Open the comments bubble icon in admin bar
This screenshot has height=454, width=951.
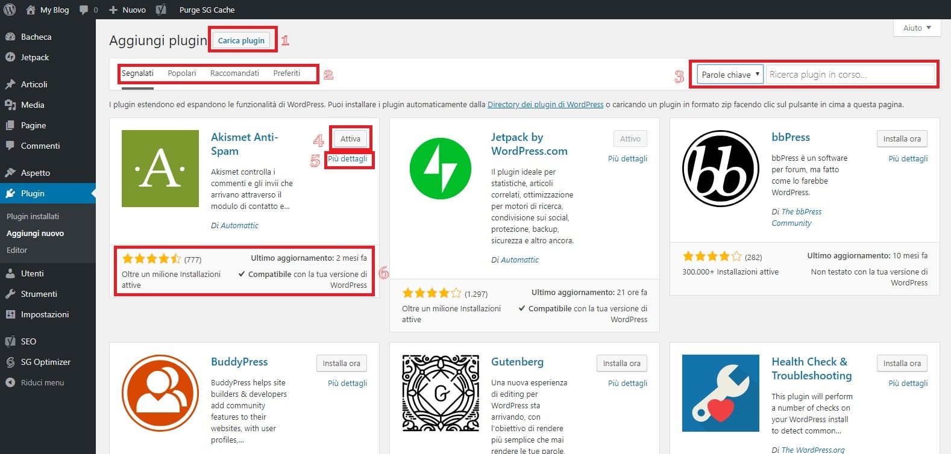click(x=84, y=10)
